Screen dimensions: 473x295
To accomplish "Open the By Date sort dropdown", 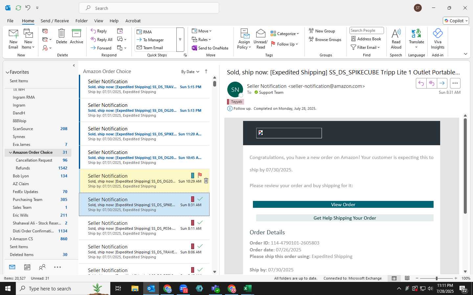I will [x=190, y=71].
